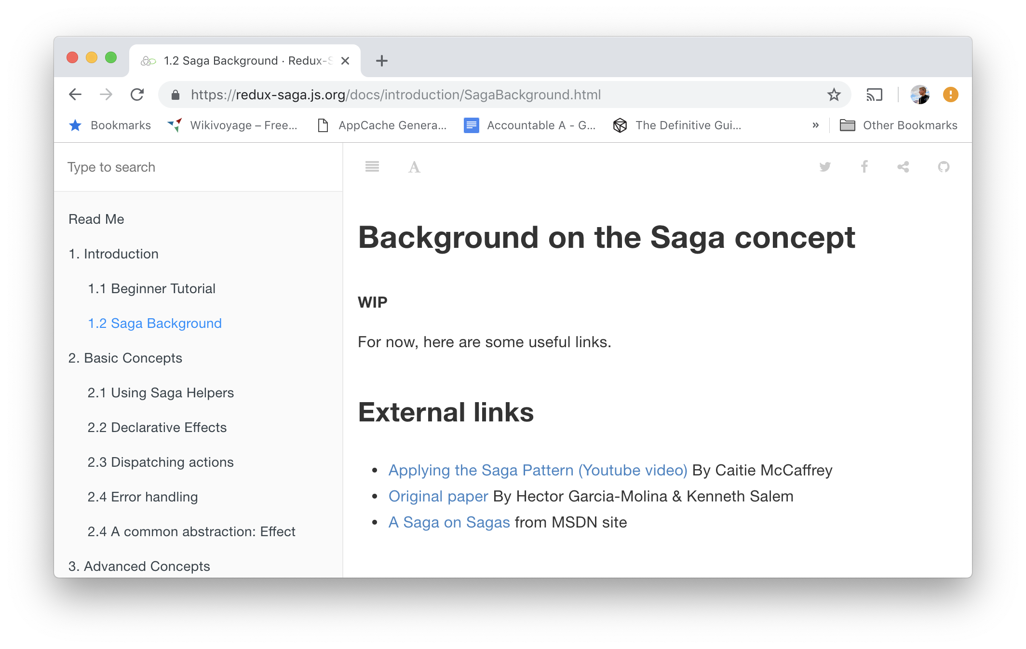
Task: Toggle the sidebar hamburger icon
Action: tap(372, 167)
